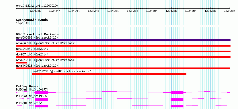Click the right exon block of NM_001195608
The width and height of the screenshot is (238, 109).
[177, 99]
